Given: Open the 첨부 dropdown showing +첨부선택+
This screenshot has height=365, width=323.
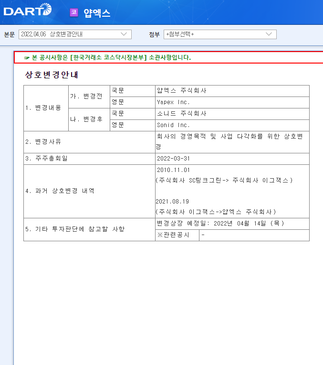Looking at the screenshot, I should 220,34.
